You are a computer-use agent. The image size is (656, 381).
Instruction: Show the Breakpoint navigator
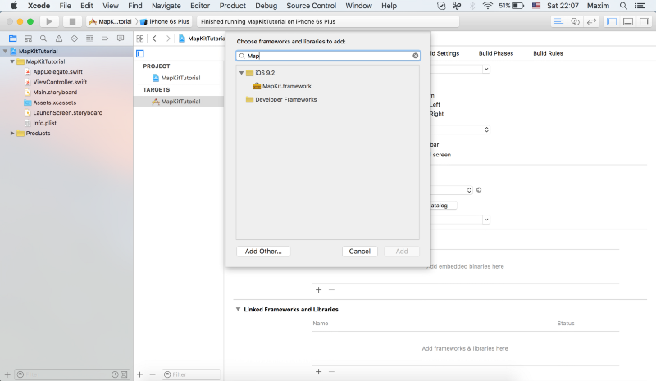pyautogui.click(x=105, y=39)
